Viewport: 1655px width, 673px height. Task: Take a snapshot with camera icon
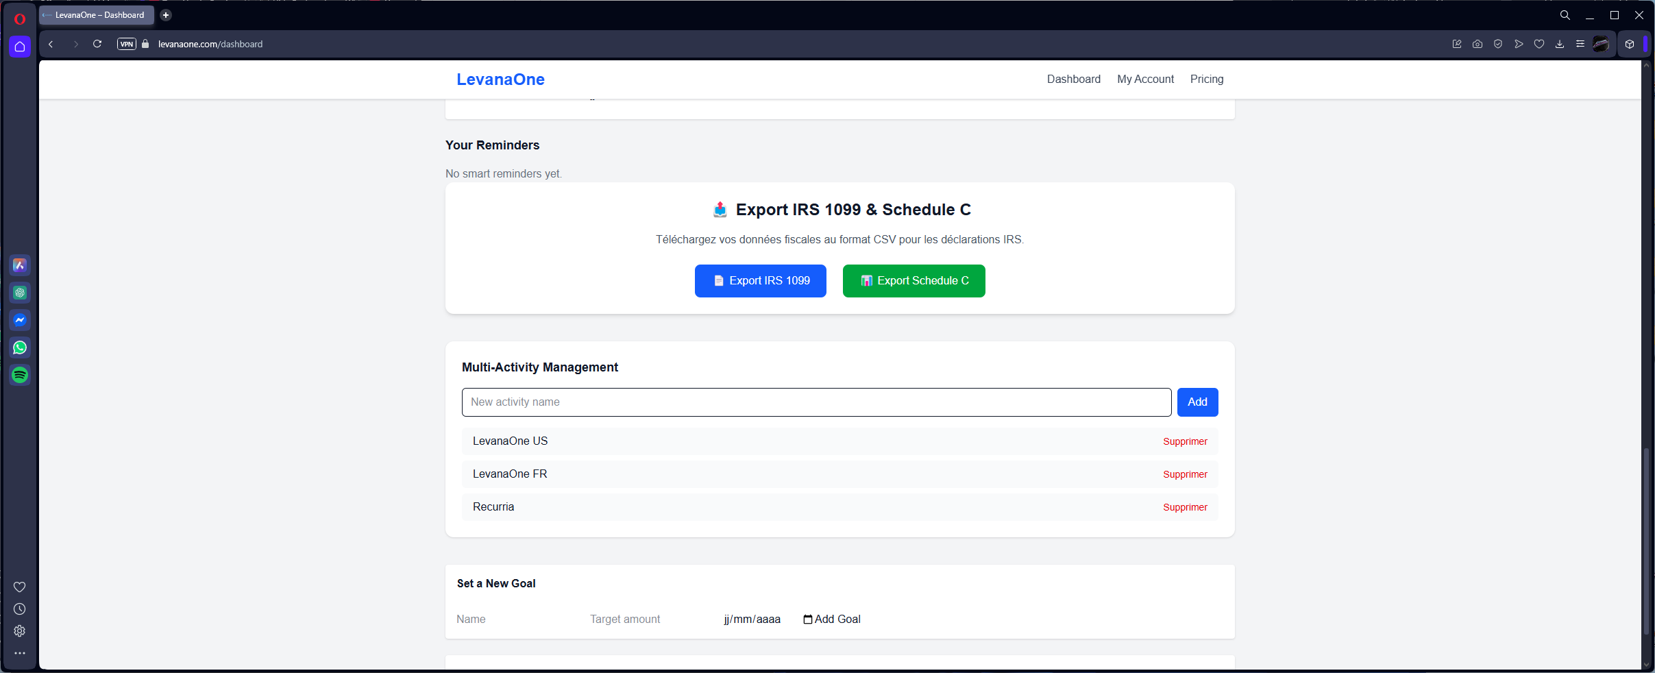click(x=1478, y=44)
